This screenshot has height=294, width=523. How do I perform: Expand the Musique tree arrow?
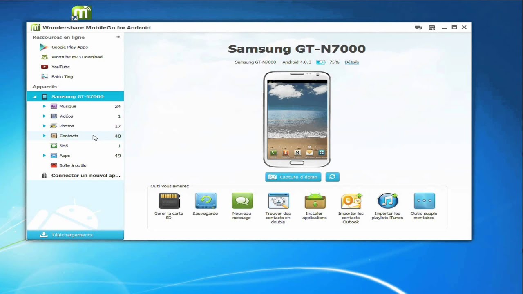[x=44, y=106]
